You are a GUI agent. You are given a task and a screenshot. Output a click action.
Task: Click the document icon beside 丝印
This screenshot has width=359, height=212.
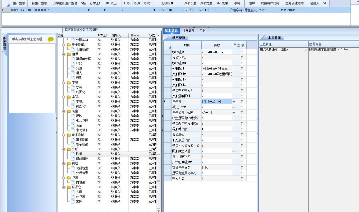coord(73,63)
